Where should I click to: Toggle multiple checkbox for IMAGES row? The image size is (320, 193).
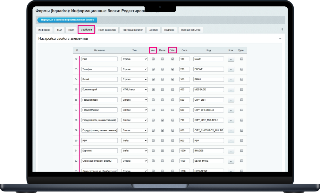[163, 151]
